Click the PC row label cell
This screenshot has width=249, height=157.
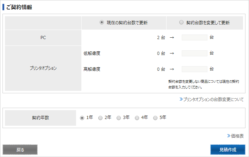[43, 38]
